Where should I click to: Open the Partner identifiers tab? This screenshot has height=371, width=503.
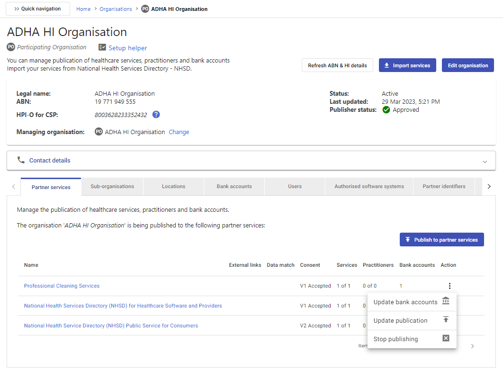[x=444, y=187]
